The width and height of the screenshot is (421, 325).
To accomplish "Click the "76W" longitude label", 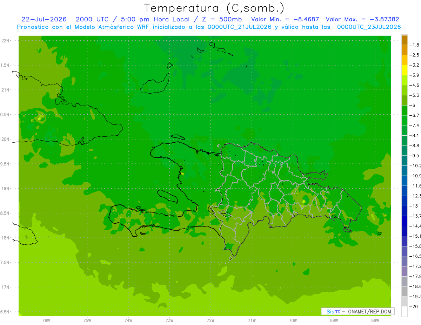I will coord(46,320).
